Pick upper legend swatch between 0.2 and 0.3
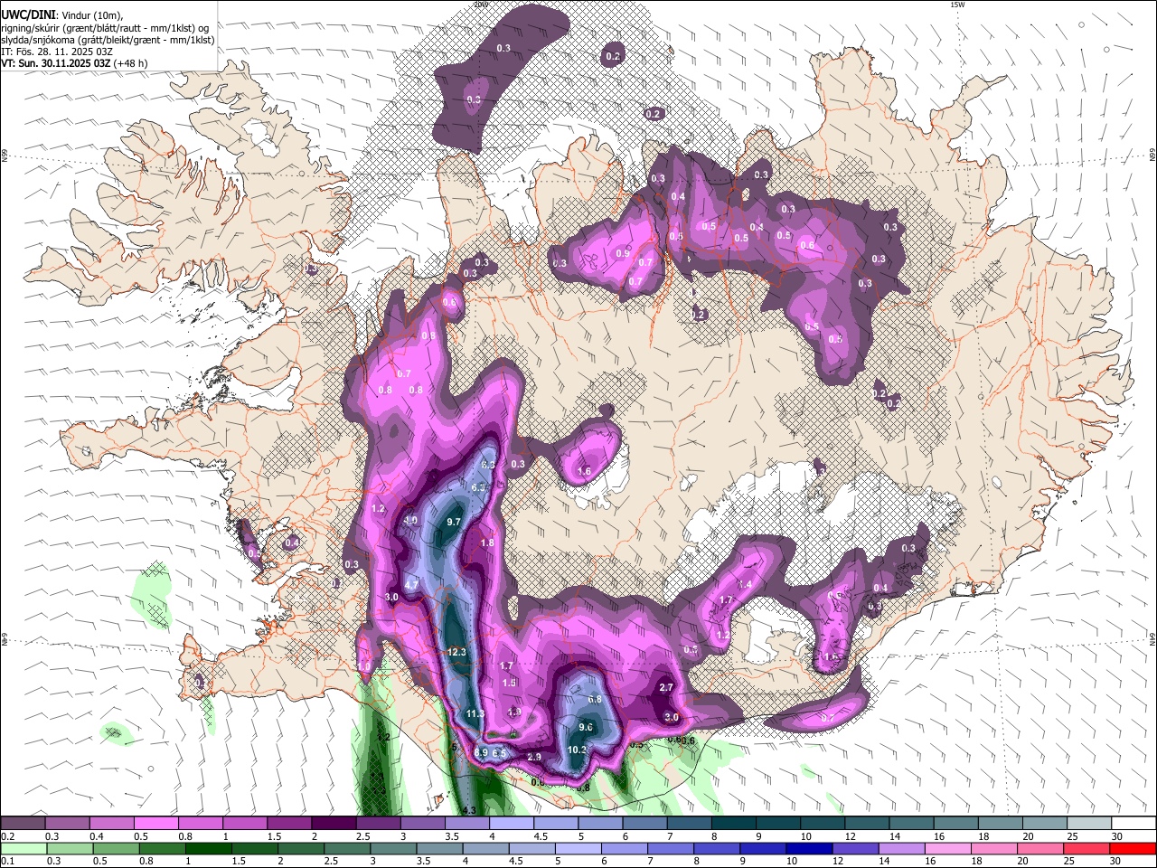Screen dimensions: 1157x868 click(x=23, y=823)
